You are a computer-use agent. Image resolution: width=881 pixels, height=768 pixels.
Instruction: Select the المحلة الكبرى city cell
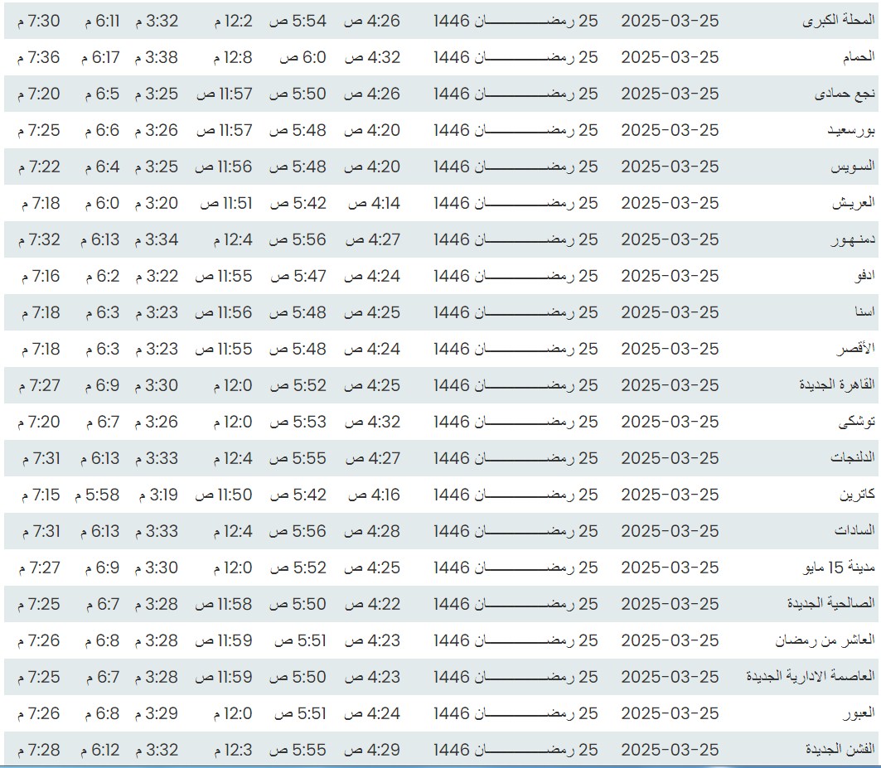tap(839, 22)
